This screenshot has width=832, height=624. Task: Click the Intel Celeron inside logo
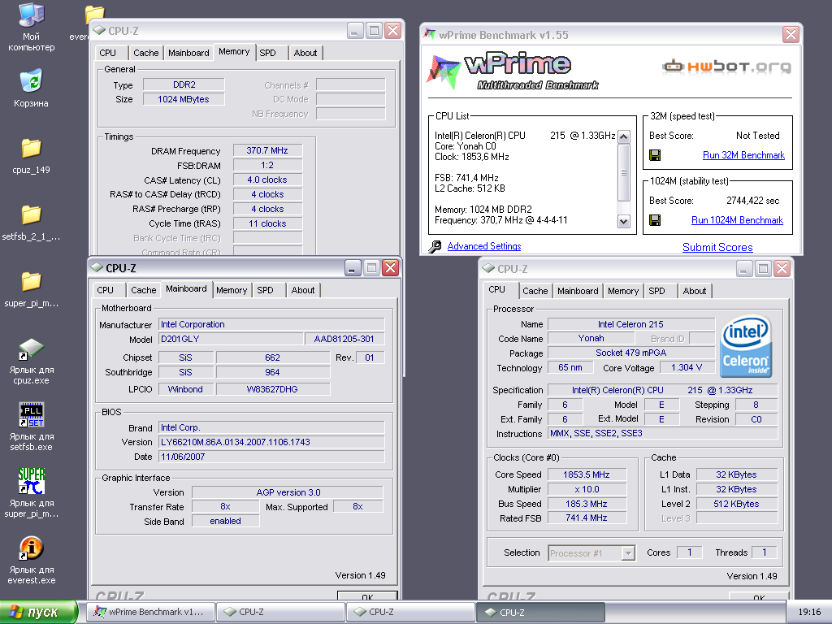[746, 346]
